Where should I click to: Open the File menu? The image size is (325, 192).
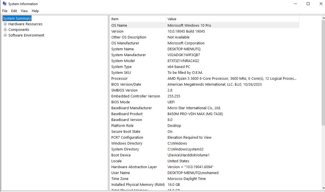[x=5, y=11]
